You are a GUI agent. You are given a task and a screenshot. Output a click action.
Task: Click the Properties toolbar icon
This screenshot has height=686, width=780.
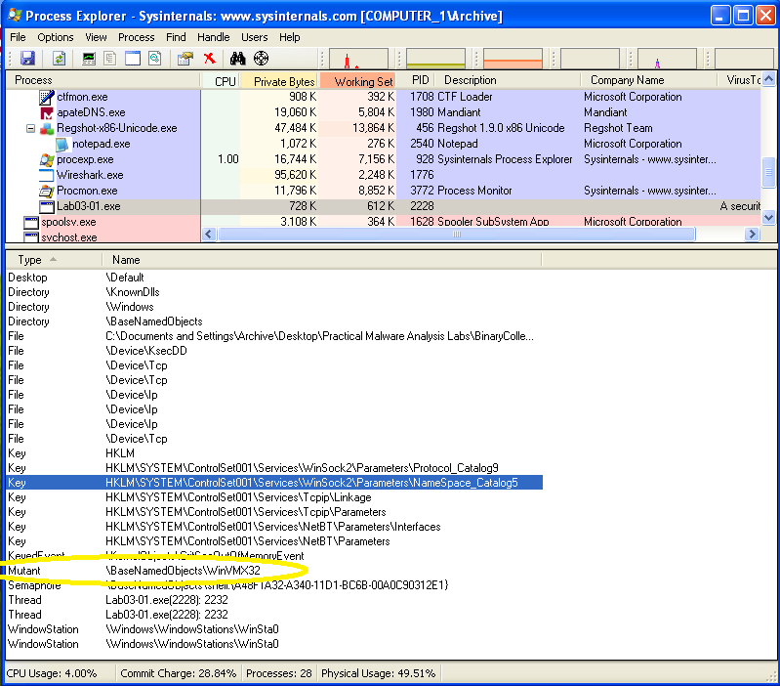click(x=185, y=59)
